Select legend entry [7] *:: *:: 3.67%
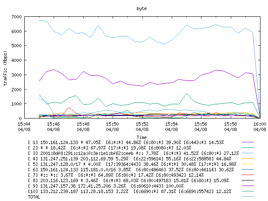 116,175
